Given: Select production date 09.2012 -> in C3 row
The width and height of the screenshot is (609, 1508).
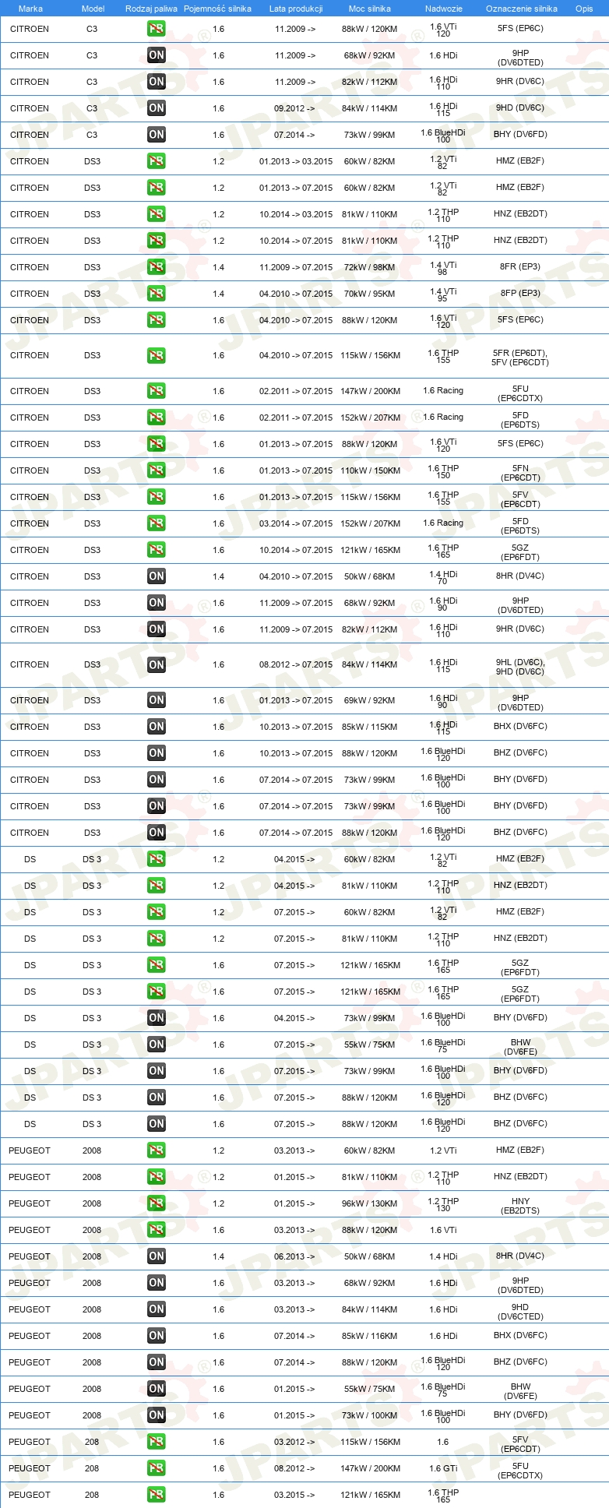Looking at the screenshot, I should coord(294,108).
